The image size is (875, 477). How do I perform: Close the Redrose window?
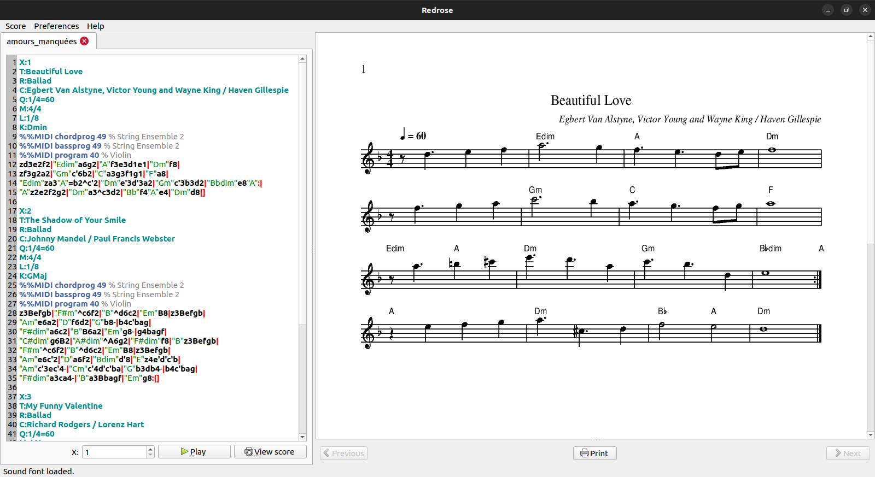(x=865, y=10)
